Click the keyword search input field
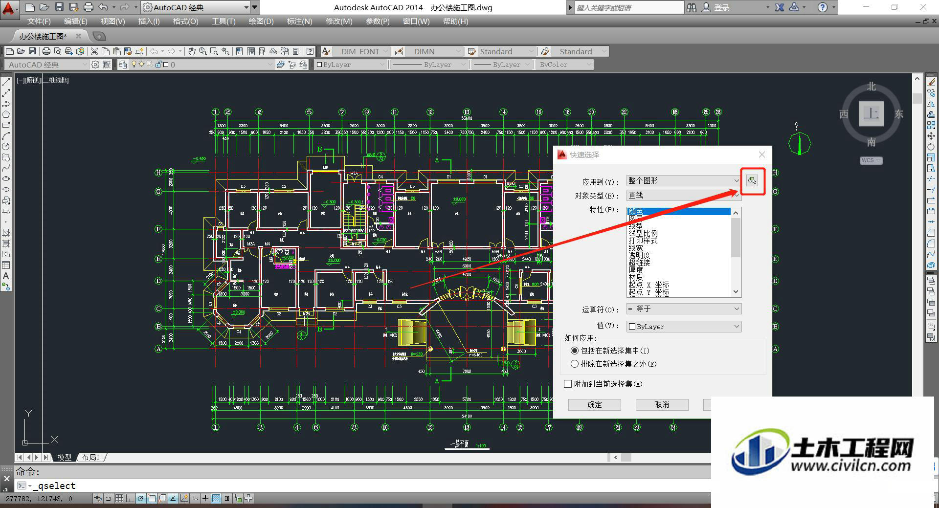 [629, 7]
